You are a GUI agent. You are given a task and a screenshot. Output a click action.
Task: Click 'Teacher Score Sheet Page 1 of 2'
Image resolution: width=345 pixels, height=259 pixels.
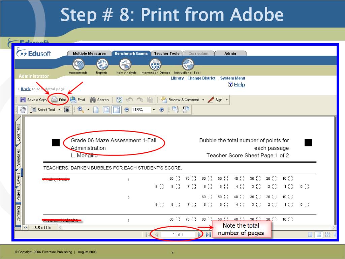(x=248, y=155)
